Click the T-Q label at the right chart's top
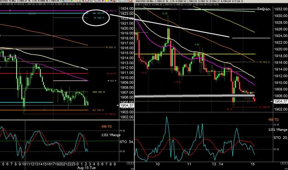 coord(264,9)
